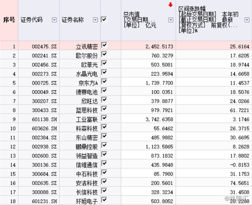Click the stock name 蓝思科技
252x205 pixels.
[x=87, y=110]
